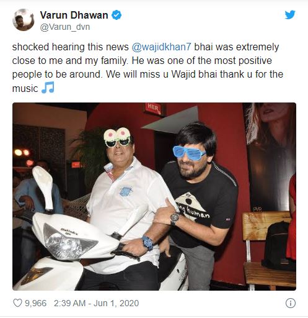Click the blue verified badge
Viewport: 308px width, 318px height.
(x=117, y=15)
